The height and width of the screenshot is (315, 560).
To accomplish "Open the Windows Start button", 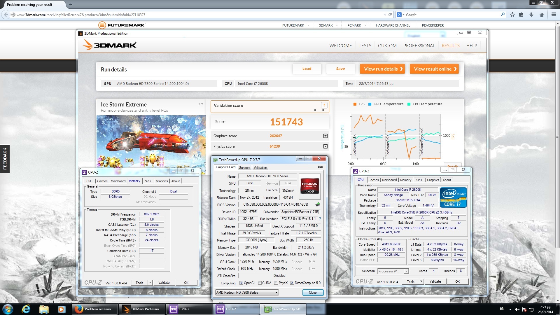I will pyautogui.click(x=8, y=309).
